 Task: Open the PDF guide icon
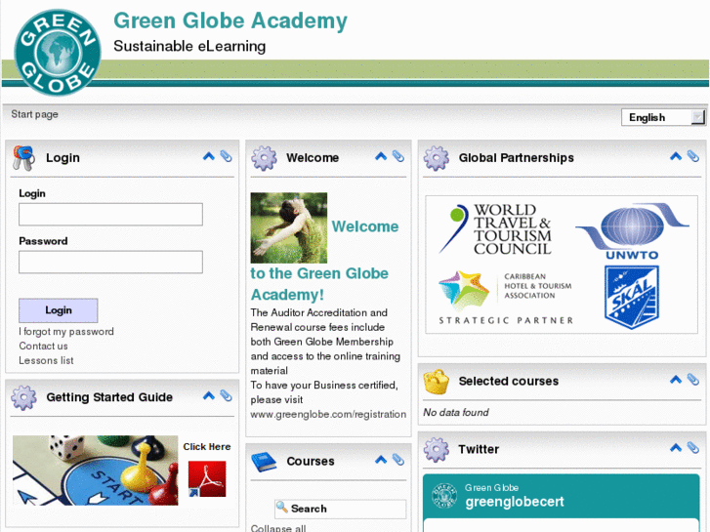[x=207, y=479]
